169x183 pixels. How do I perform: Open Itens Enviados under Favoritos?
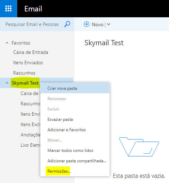pyautogui.click(x=28, y=63)
